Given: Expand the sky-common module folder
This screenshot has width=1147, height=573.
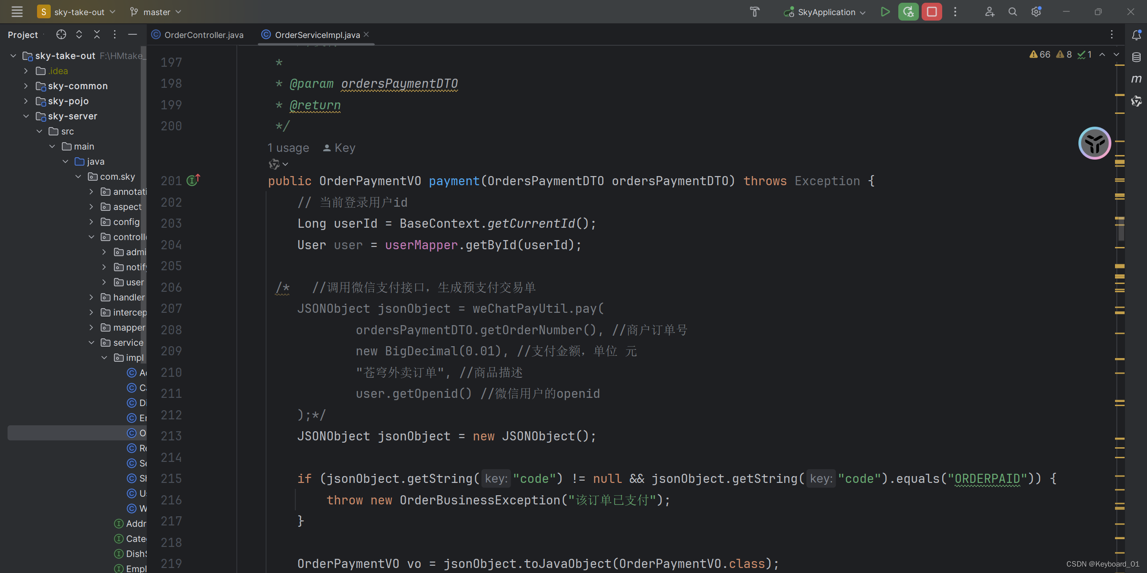Looking at the screenshot, I should 26,86.
